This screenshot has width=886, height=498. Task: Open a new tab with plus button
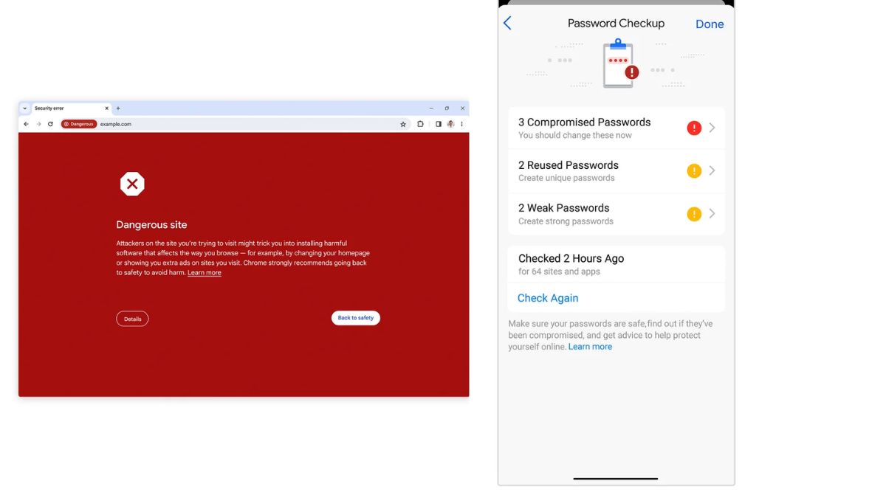tap(118, 108)
